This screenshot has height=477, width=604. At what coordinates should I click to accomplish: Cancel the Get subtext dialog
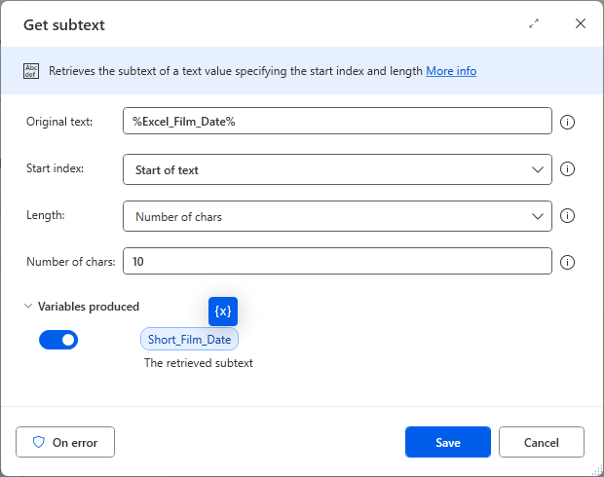[542, 442]
